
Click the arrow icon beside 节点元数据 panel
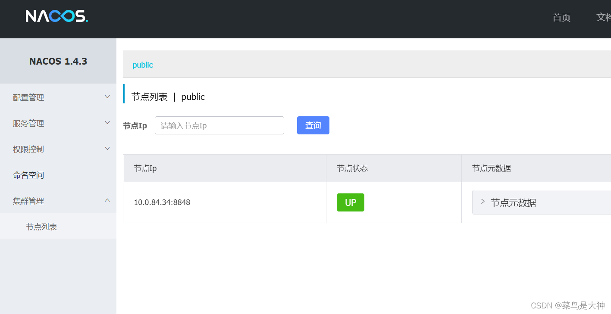(x=483, y=202)
